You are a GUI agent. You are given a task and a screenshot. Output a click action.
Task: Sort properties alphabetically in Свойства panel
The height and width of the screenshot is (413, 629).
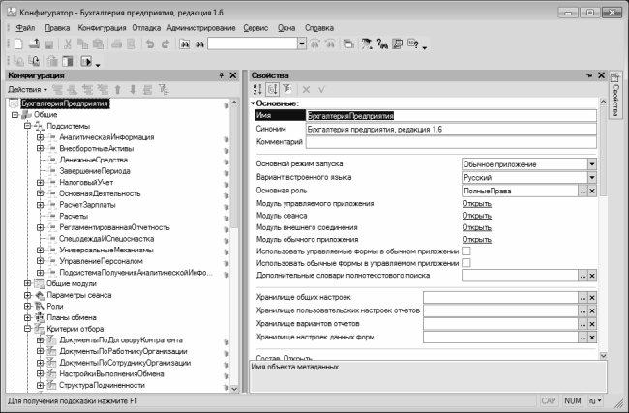click(x=258, y=89)
